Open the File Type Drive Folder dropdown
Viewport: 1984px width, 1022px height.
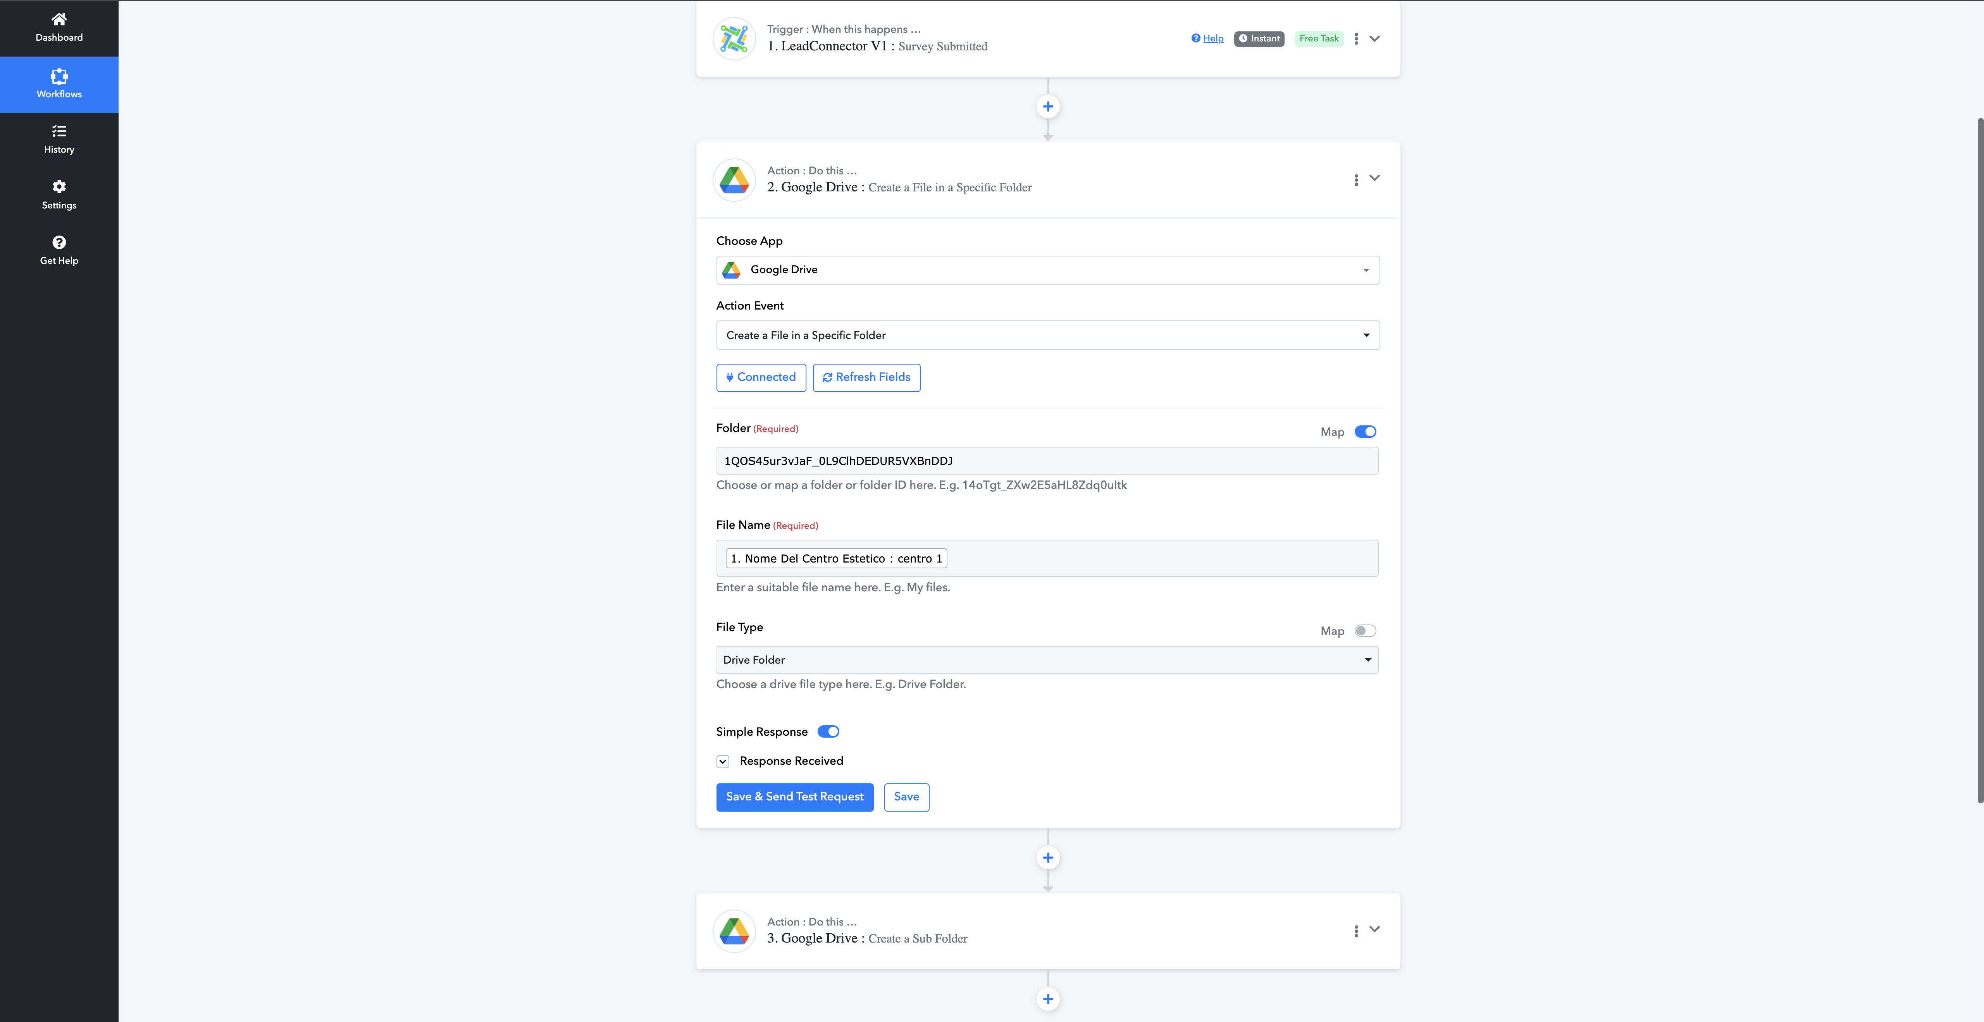coord(1047,660)
